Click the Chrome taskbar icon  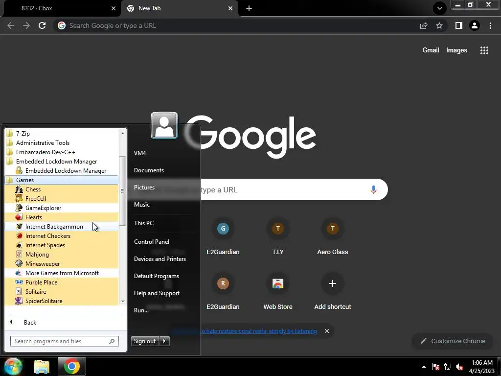71,366
